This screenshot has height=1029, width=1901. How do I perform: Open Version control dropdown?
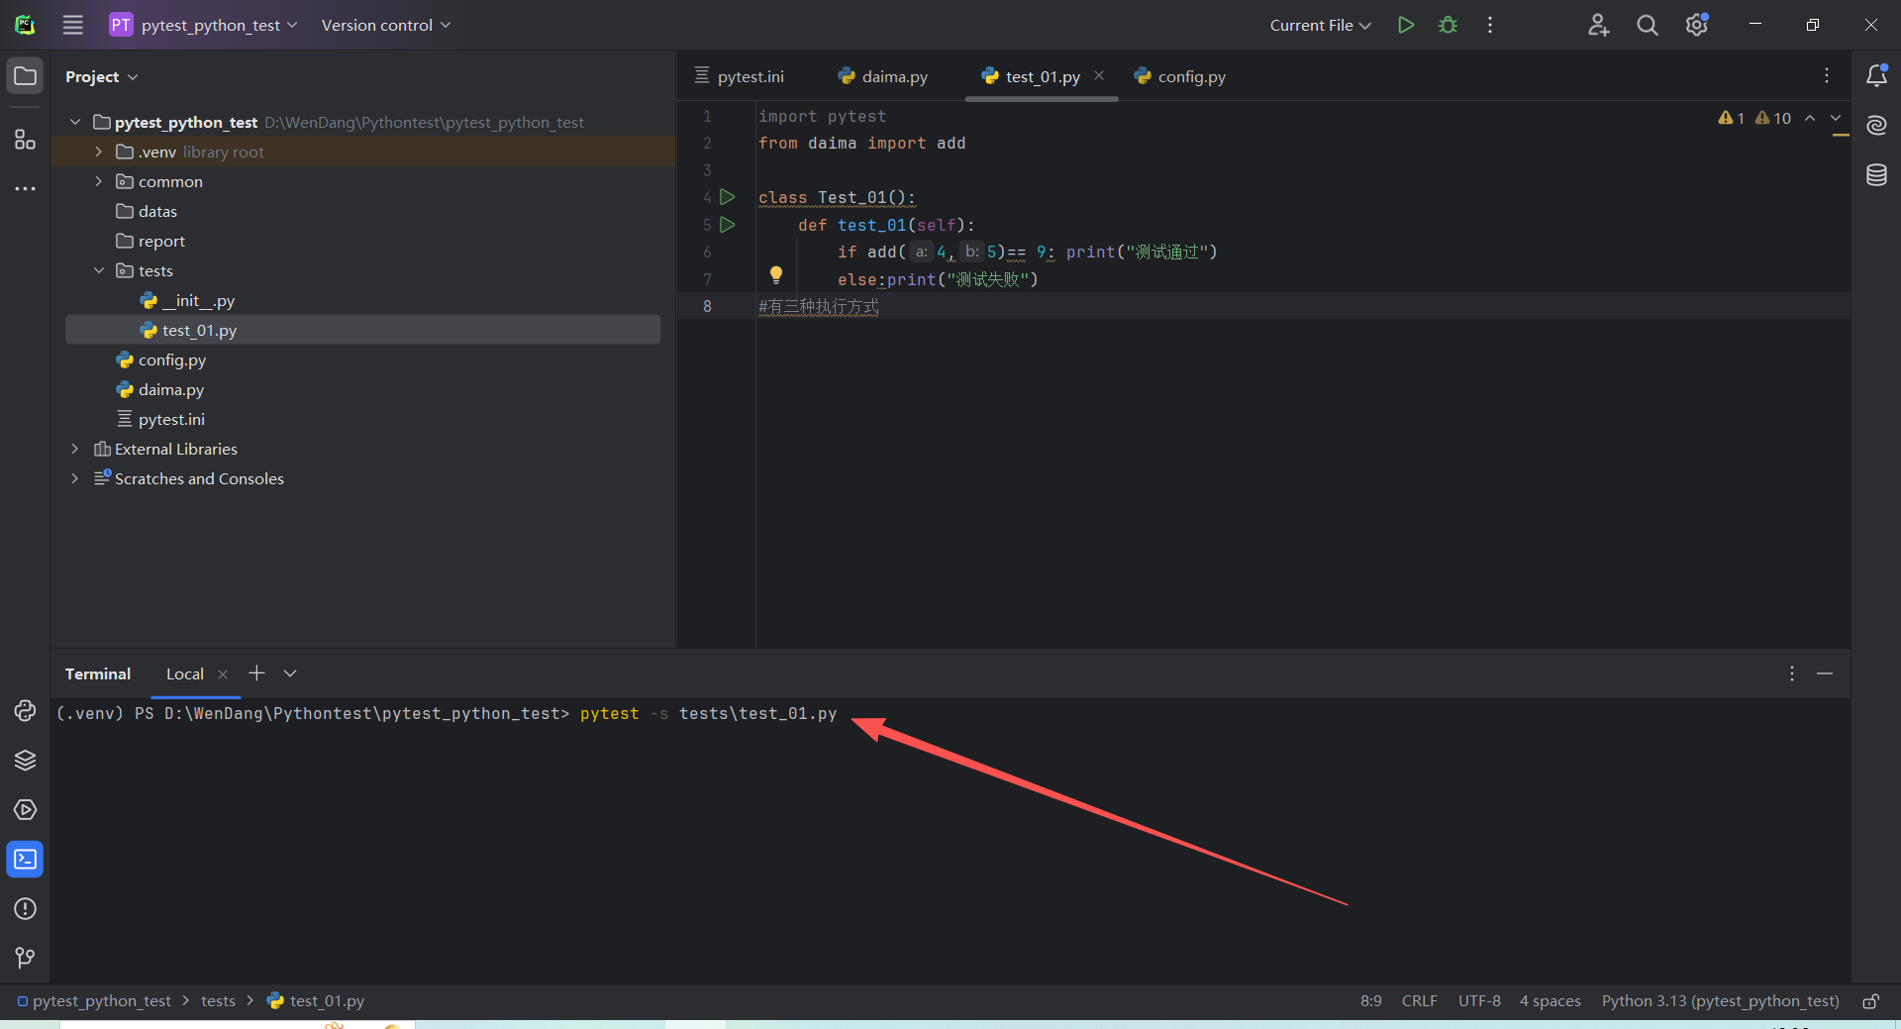(x=386, y=25)
